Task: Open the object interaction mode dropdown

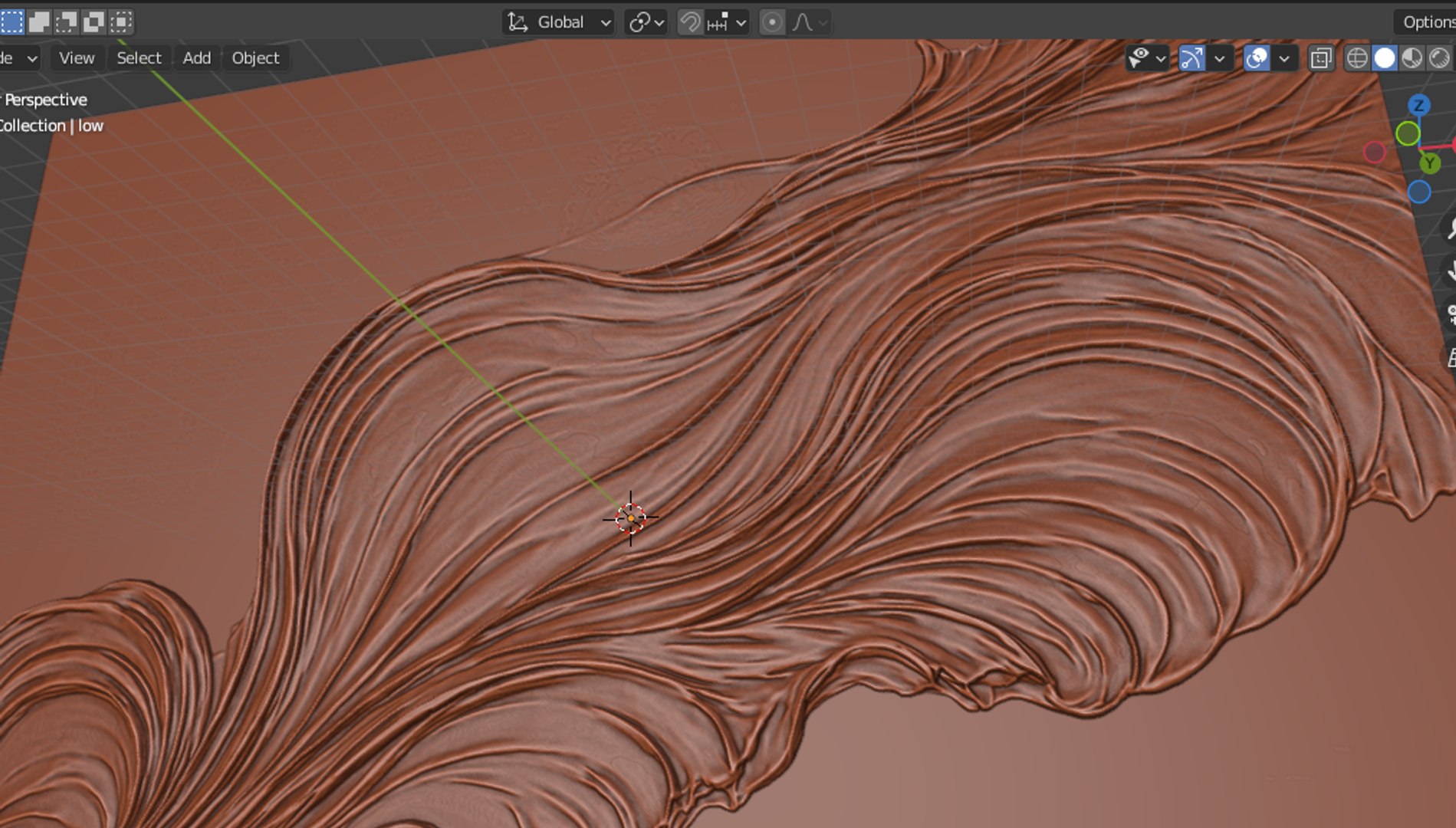Action: (18, 58)
